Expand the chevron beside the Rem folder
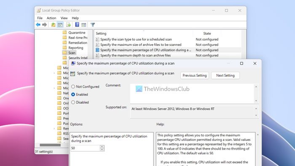Viewport: 295px width, 166px height. 54,128
